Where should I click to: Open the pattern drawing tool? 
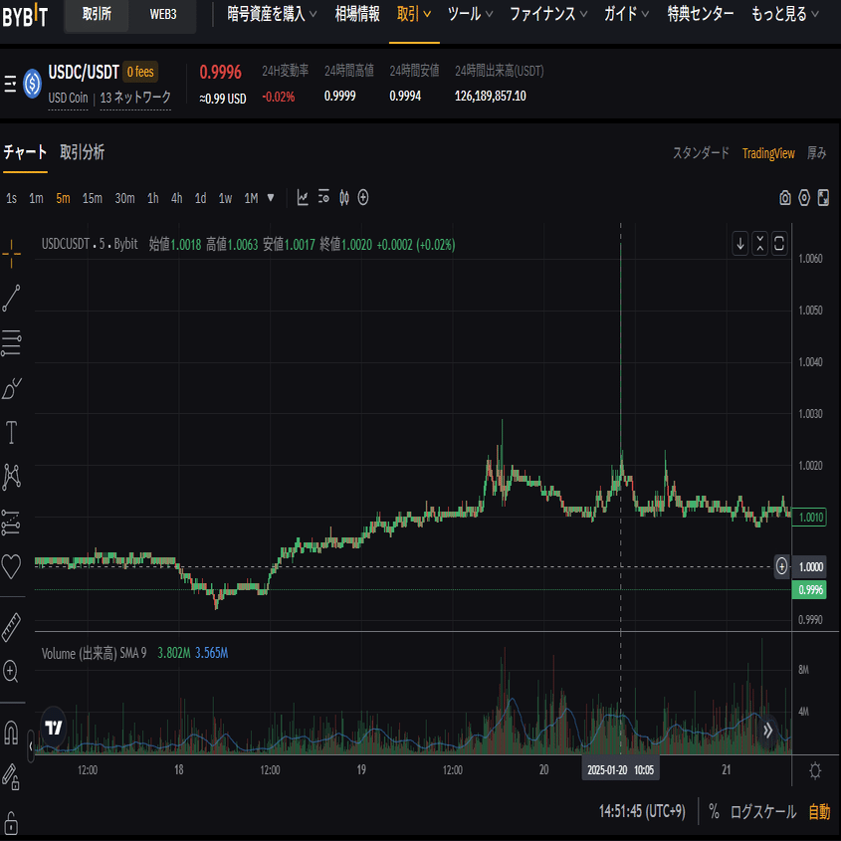[11, 477]
